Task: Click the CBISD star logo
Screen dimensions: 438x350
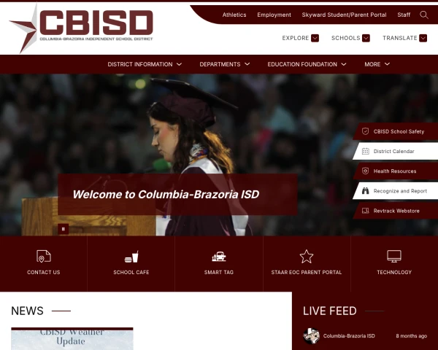Action: pyautogui.click(x=24, y=29)
